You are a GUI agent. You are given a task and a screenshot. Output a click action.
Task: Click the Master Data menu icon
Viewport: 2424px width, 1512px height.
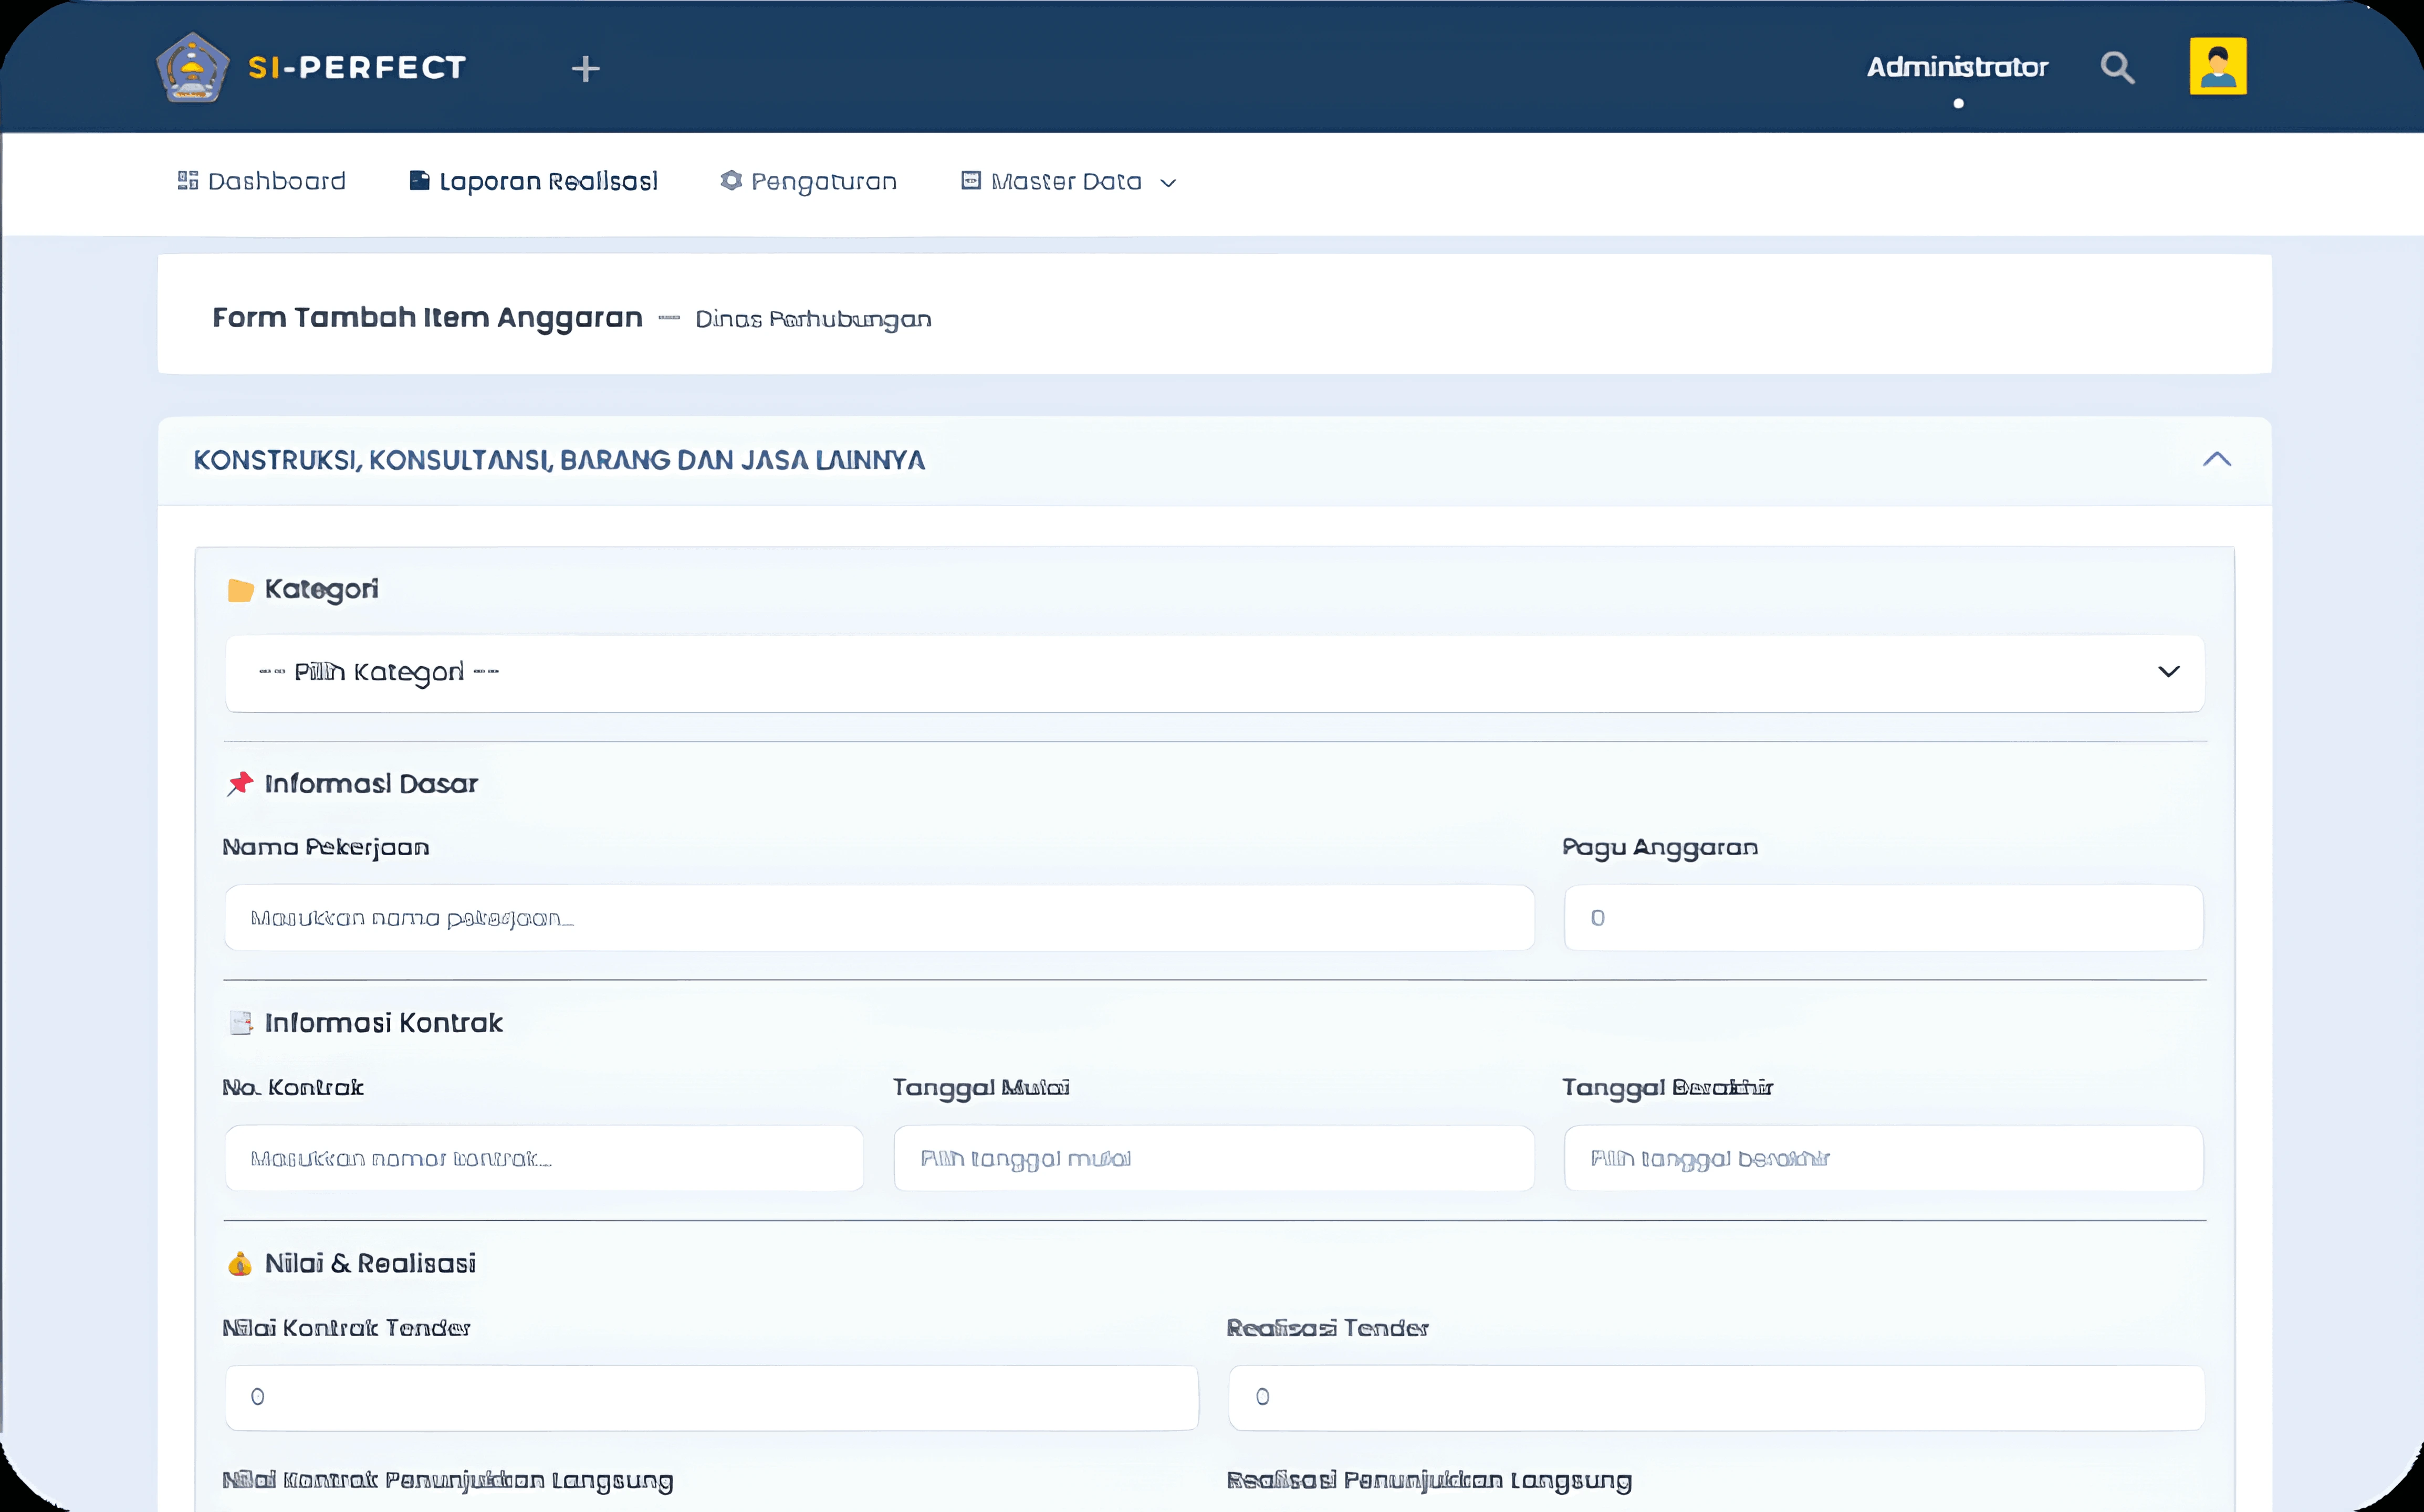pyautogui.click(x=970, y=180)
